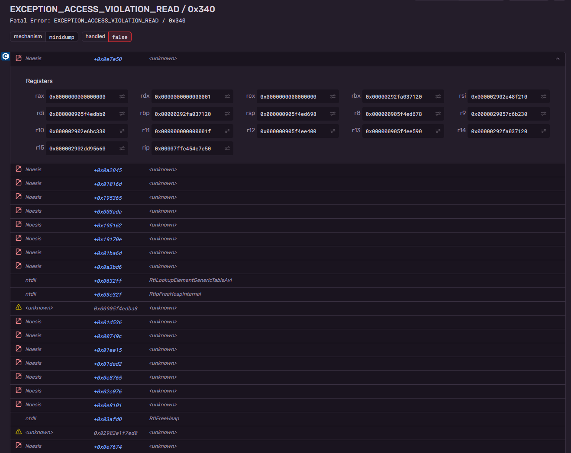Click missing-symbol icon on Noesis +0x0a2845 frame
Image resolution: width=571 pixels, height=453 pixels.
click(x=19, y=169)
